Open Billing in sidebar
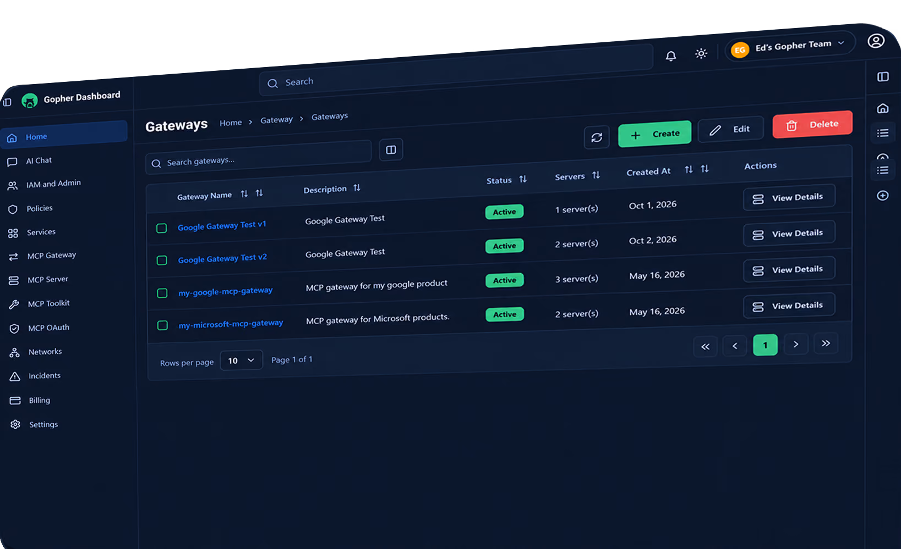This screenshot has width=901, height=549. point(39,401)
